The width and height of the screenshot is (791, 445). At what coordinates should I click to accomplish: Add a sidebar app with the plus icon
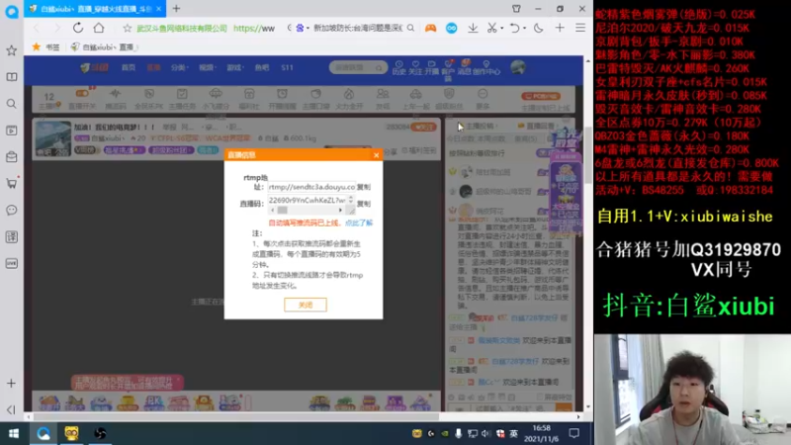(11, 384)
